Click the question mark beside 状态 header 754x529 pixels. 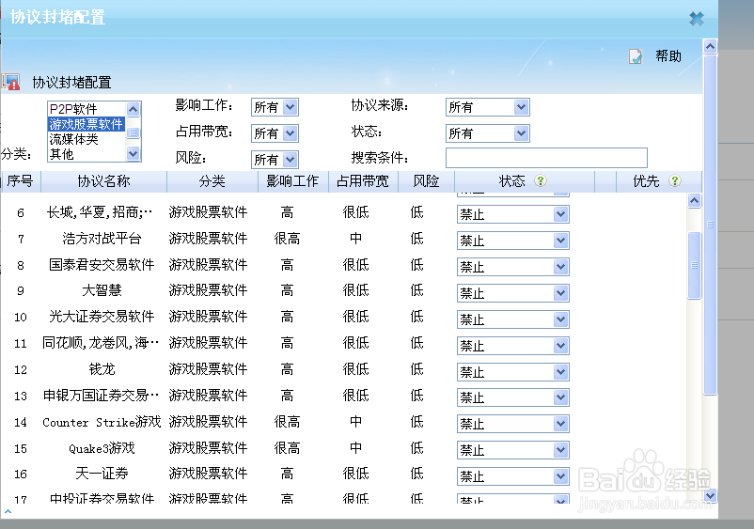coord(541,180)
